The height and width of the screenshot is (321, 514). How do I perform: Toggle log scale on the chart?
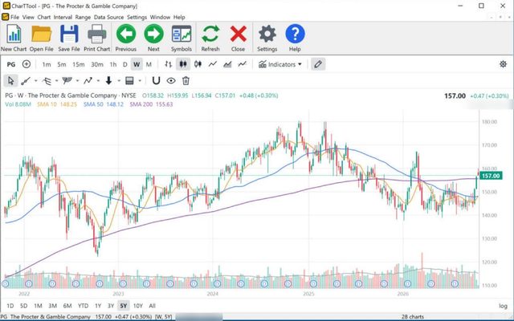pos(503,306)
